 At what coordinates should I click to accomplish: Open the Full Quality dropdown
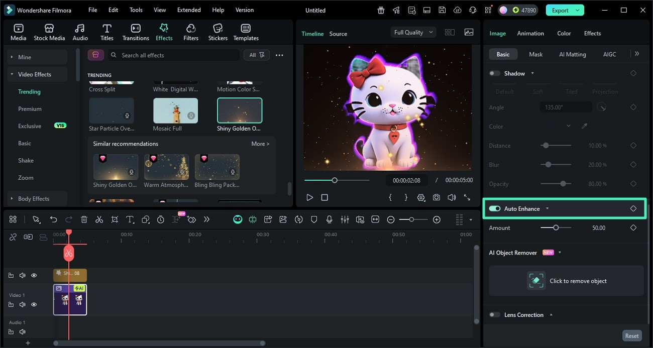coord(413,32)
